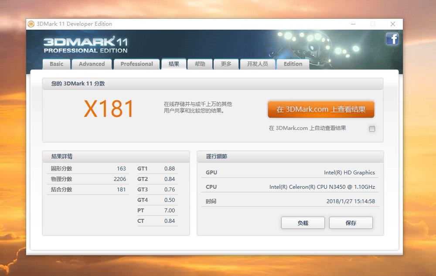Select the 时间 timestamp row
The width and height of the screenshot is (436, 276).
(x=292, y=201)
